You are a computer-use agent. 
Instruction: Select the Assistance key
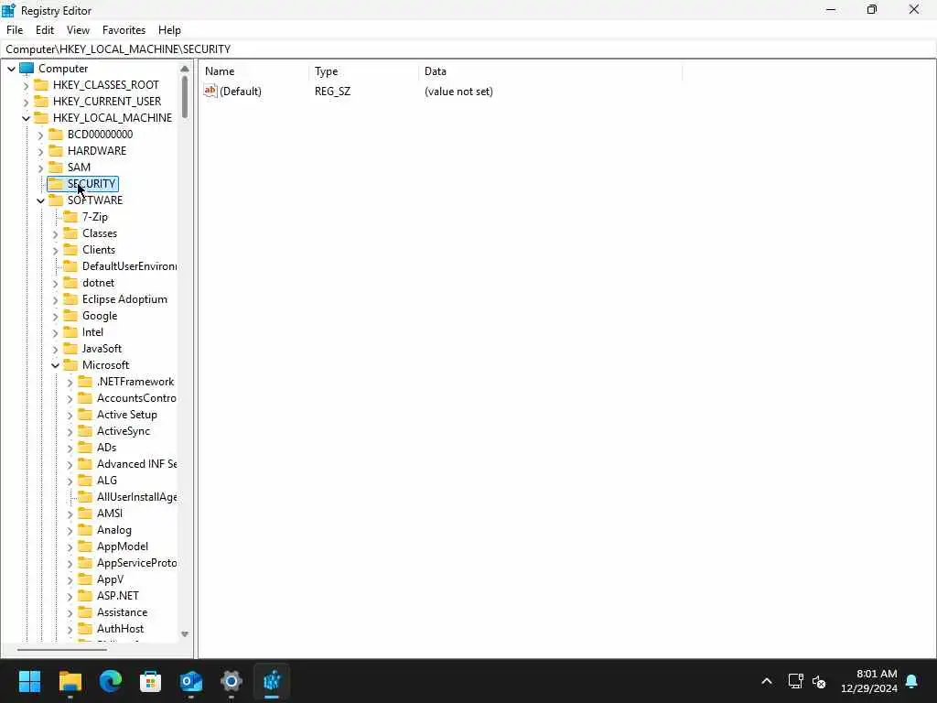pyautogui.click(x=122, y=612)
